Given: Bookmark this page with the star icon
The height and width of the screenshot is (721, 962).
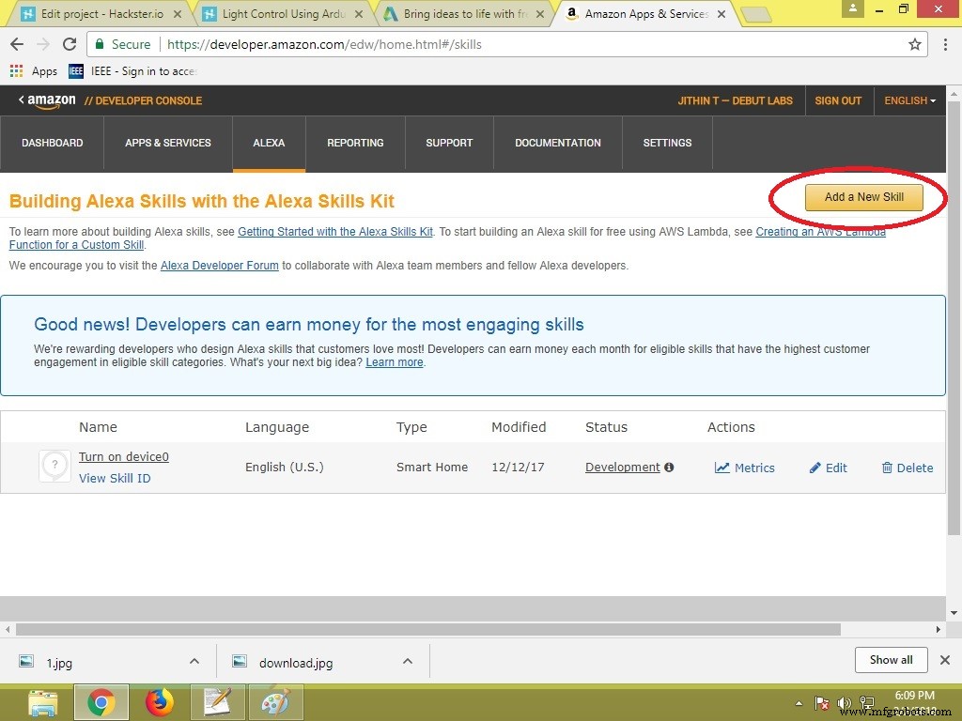Looking at the screenshot, I should [915, 44].
